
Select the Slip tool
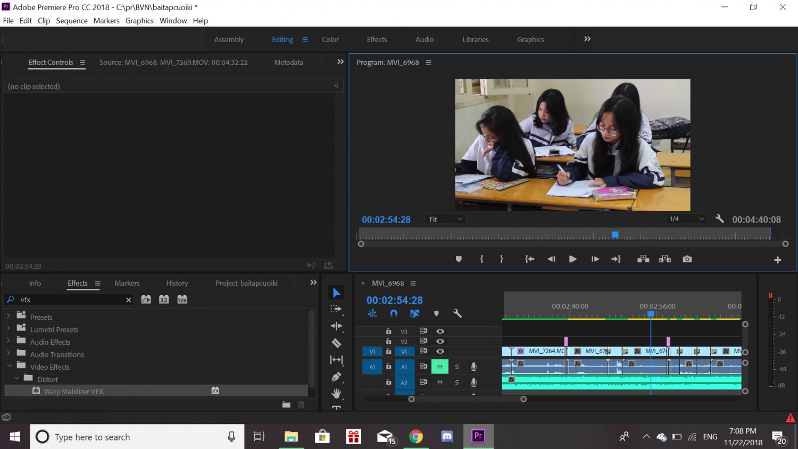click(336, 360)
